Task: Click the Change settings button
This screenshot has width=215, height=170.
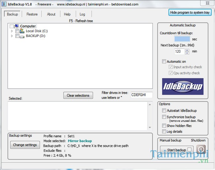Action: 25,145
